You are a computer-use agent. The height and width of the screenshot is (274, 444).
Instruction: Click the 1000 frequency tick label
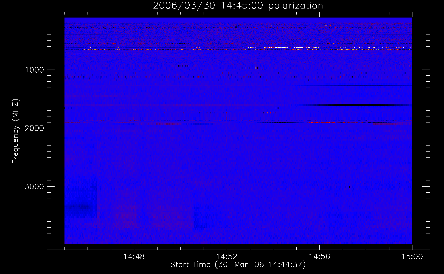pyautogui.click(x=34, y=70)
